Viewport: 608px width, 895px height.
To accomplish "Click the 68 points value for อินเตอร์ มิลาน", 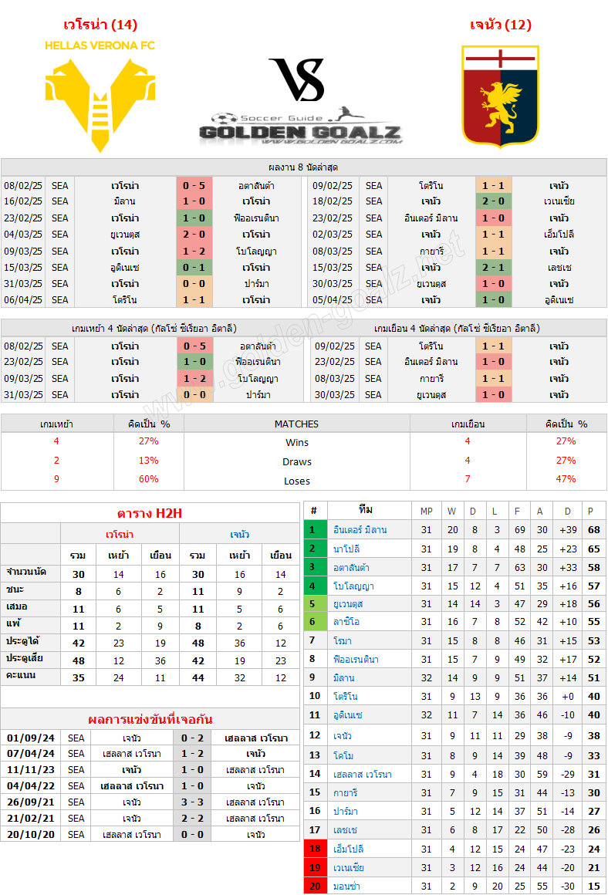I will click(594, 530).
